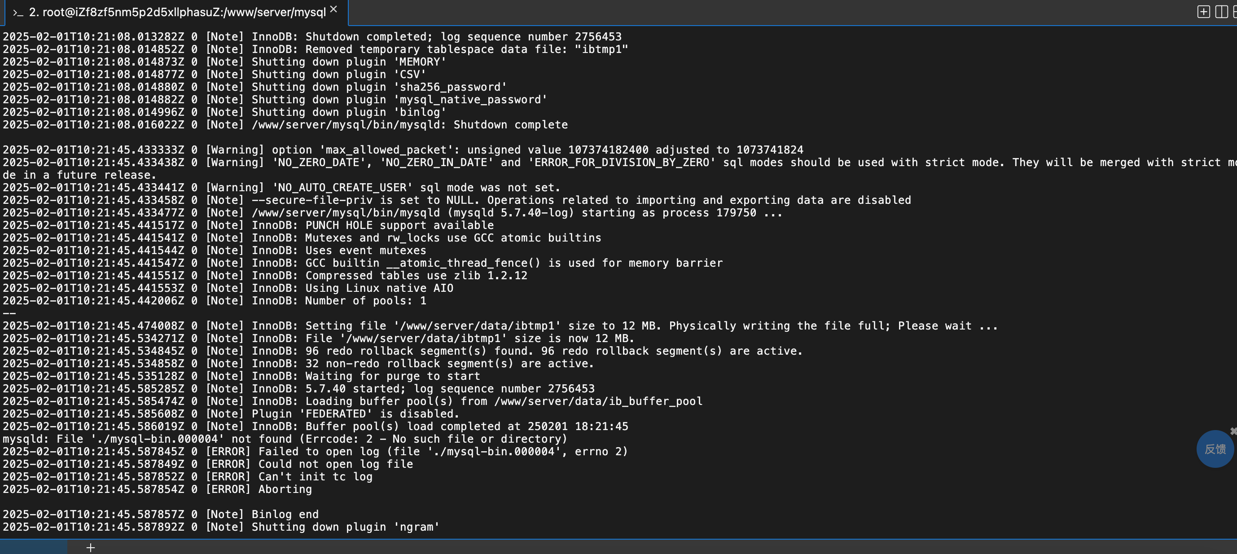Click the mysqld Shutdown complete line
This screenshot has height=554, width=1237.
(285, 125)
